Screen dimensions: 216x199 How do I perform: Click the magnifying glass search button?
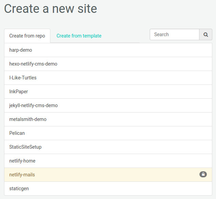[x=206, y=34]
